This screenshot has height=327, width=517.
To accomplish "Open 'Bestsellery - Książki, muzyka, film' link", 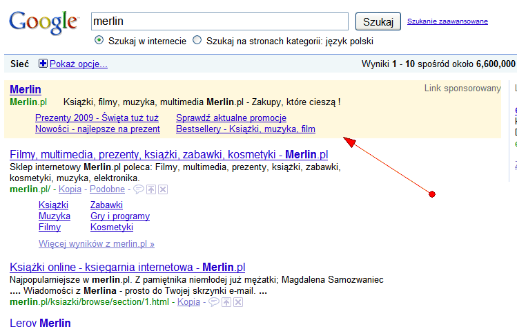I will click(246, 129).
